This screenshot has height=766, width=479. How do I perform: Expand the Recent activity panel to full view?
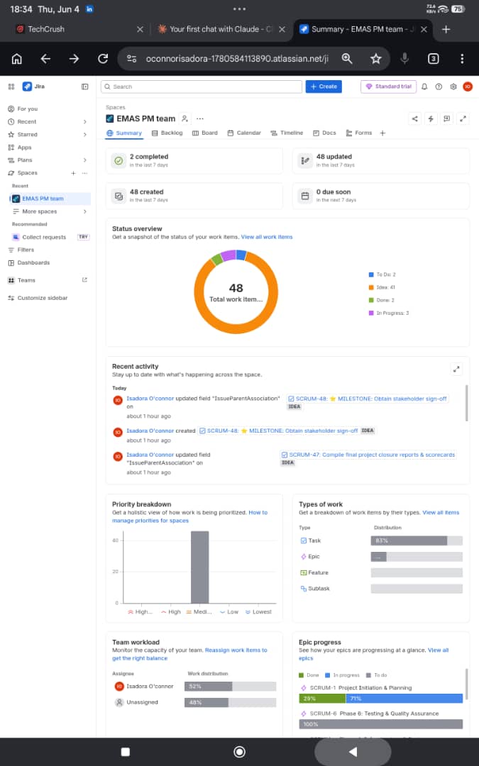point(456,370)
